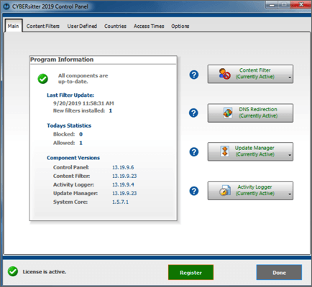This screenshot has width=312, height=287.
Task: Click help icon beside DNS Redirection
Action: [193, 113]
